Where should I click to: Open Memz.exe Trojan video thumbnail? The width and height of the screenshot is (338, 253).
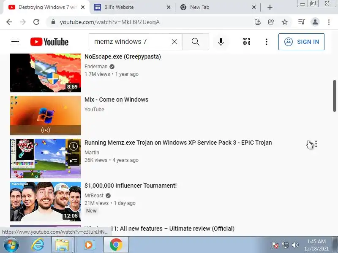tap(46, 159)
